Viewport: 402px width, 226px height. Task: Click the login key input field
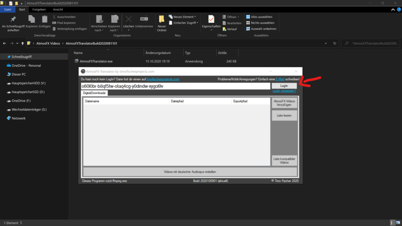tap(175, 86)
